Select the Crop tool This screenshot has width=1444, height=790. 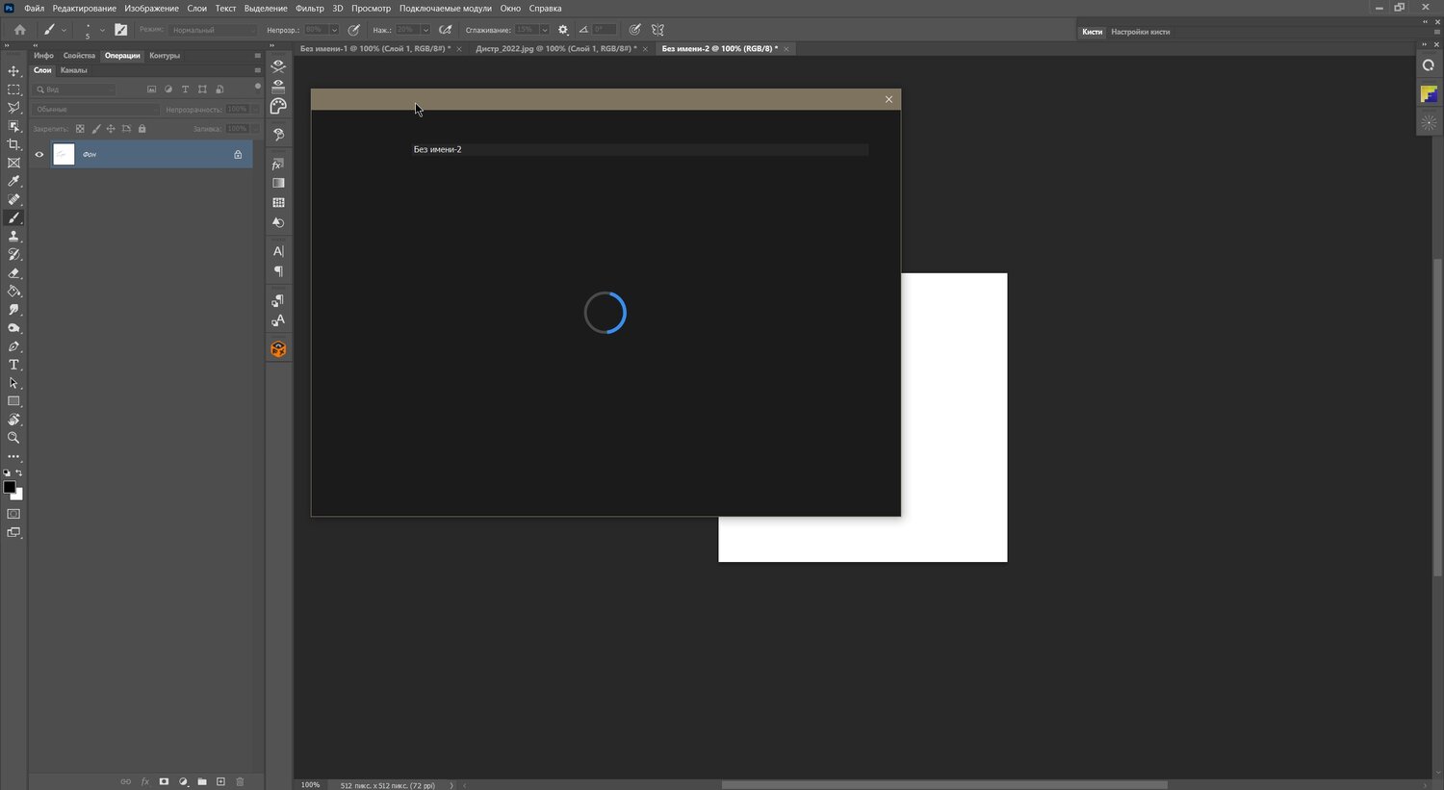click(13, 144)
